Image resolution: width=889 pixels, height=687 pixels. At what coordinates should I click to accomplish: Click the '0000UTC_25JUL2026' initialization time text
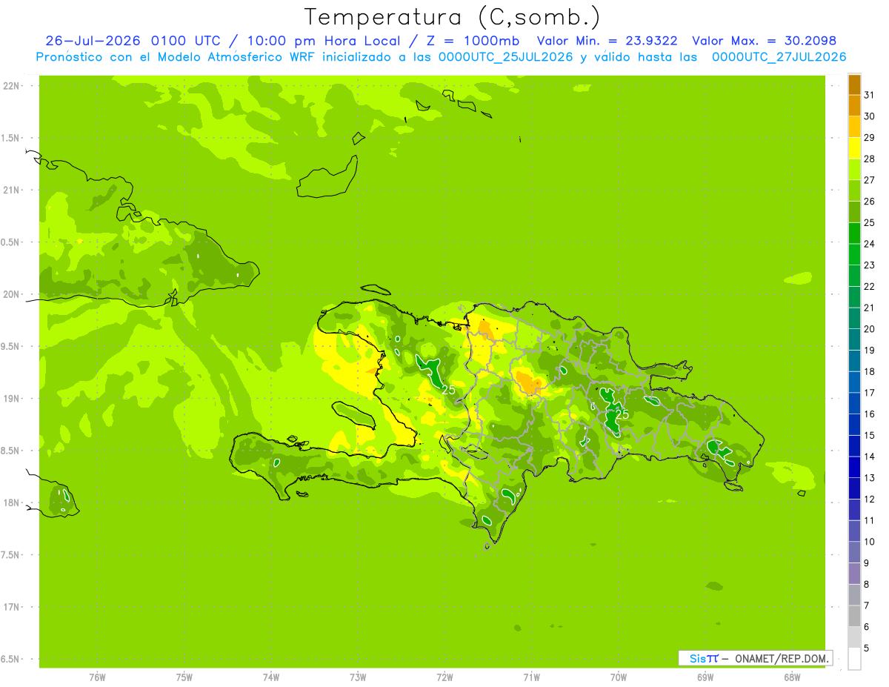pos(505,57)
